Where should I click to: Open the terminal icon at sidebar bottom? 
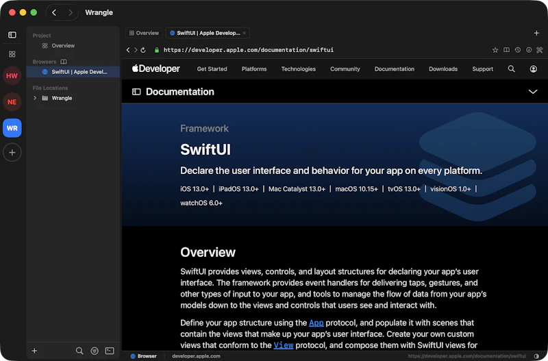click(x=110, y=351)
